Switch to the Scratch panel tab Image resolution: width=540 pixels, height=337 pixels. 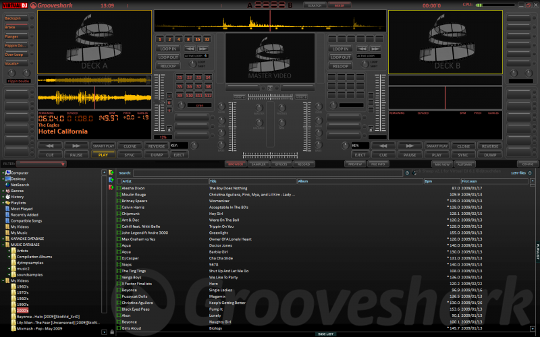point(315,5)
